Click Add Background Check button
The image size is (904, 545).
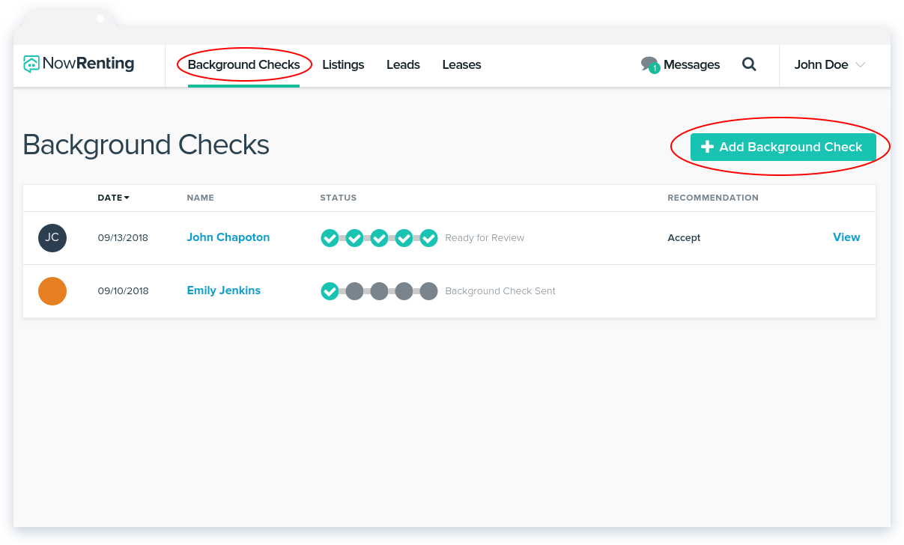pos(783,147)
